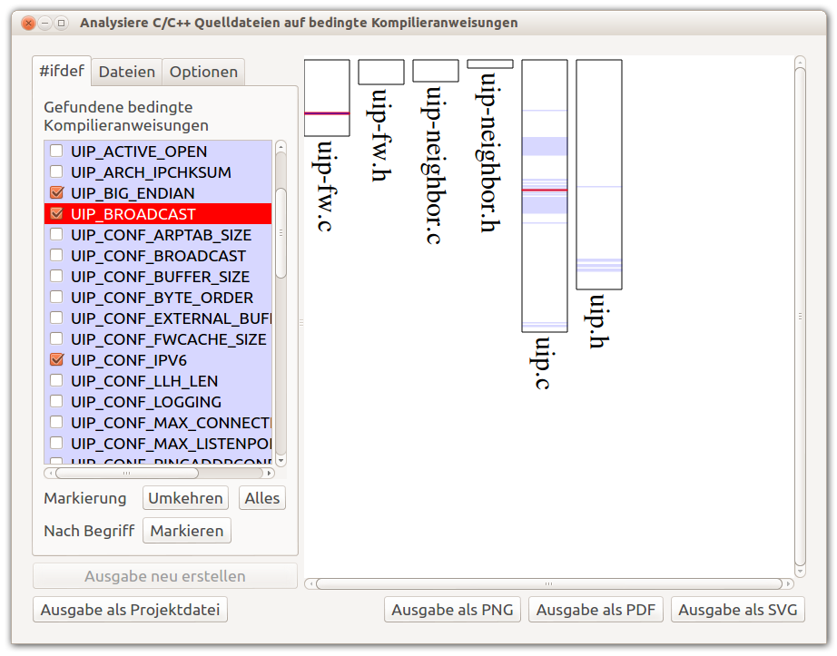Viewport: 837px width, 656px height.
Task: Switch to the Dateien tab
Action: pos(127,72)
